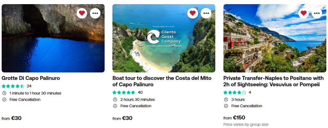Unsave Grotte Di Capo Palinuro heart icon

click(82, 13)
